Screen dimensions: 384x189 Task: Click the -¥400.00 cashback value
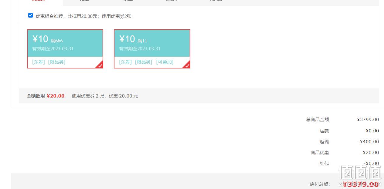pyautogui.click(x=369, y=142)
